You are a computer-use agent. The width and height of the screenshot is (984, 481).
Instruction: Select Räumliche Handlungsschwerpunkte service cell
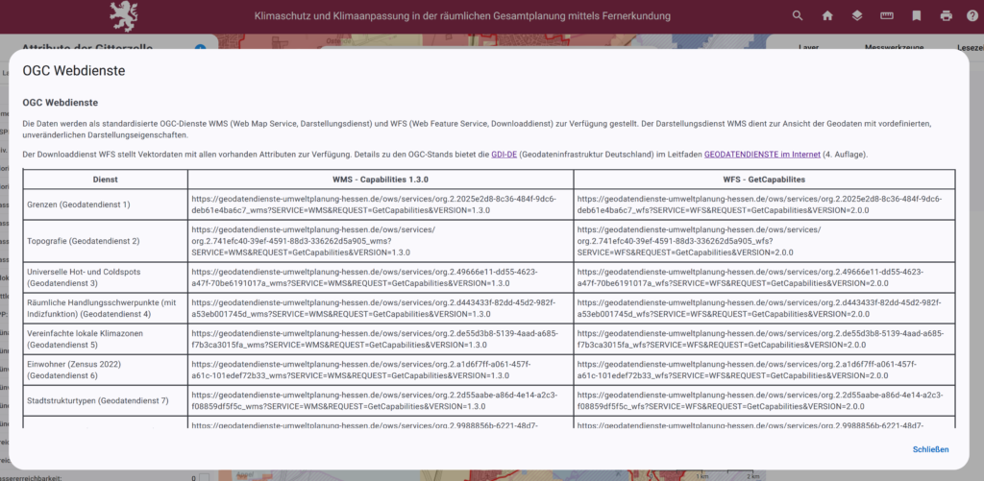coord(106,308)
